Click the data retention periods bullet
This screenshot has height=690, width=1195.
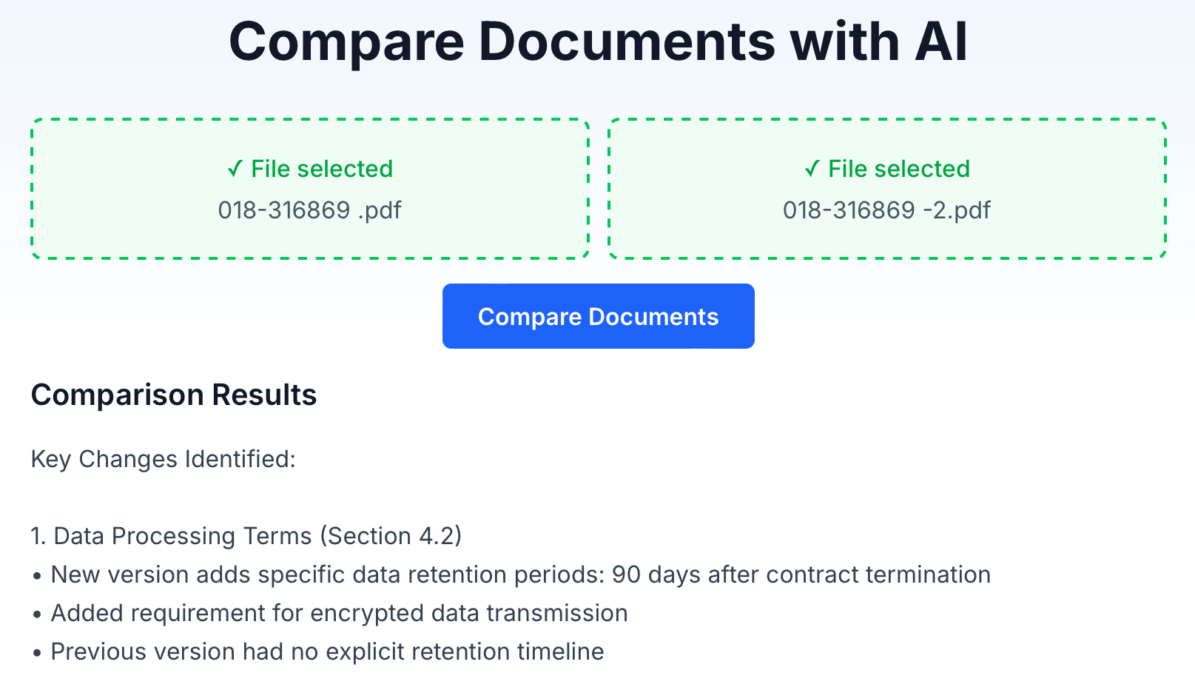point(511,575)
